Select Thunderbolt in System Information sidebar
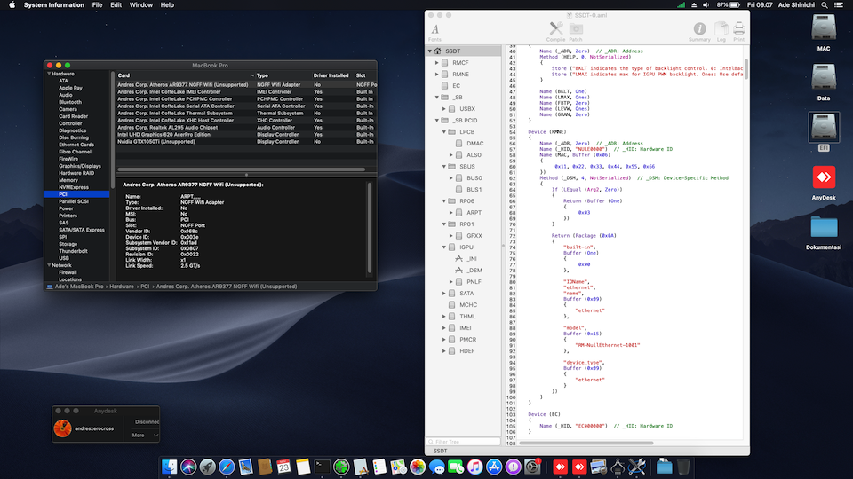This screenshot has width=853, height=479. (73, 251)
